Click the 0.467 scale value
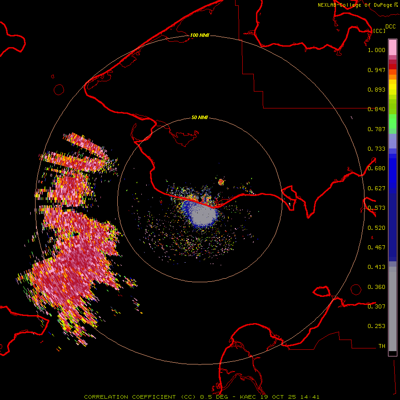400x400 pixels. (x=376, y=248)
